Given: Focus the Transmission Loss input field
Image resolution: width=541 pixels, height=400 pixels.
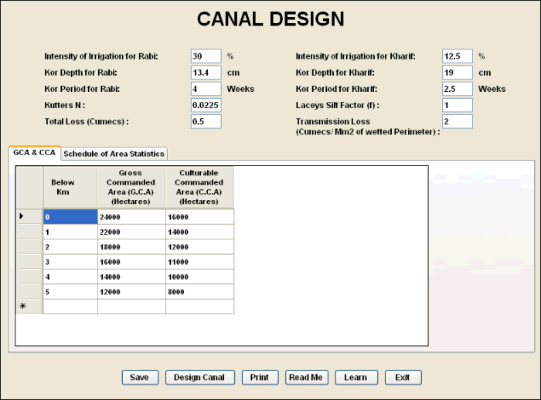Looking at the screenshot, I should [457, 121].
